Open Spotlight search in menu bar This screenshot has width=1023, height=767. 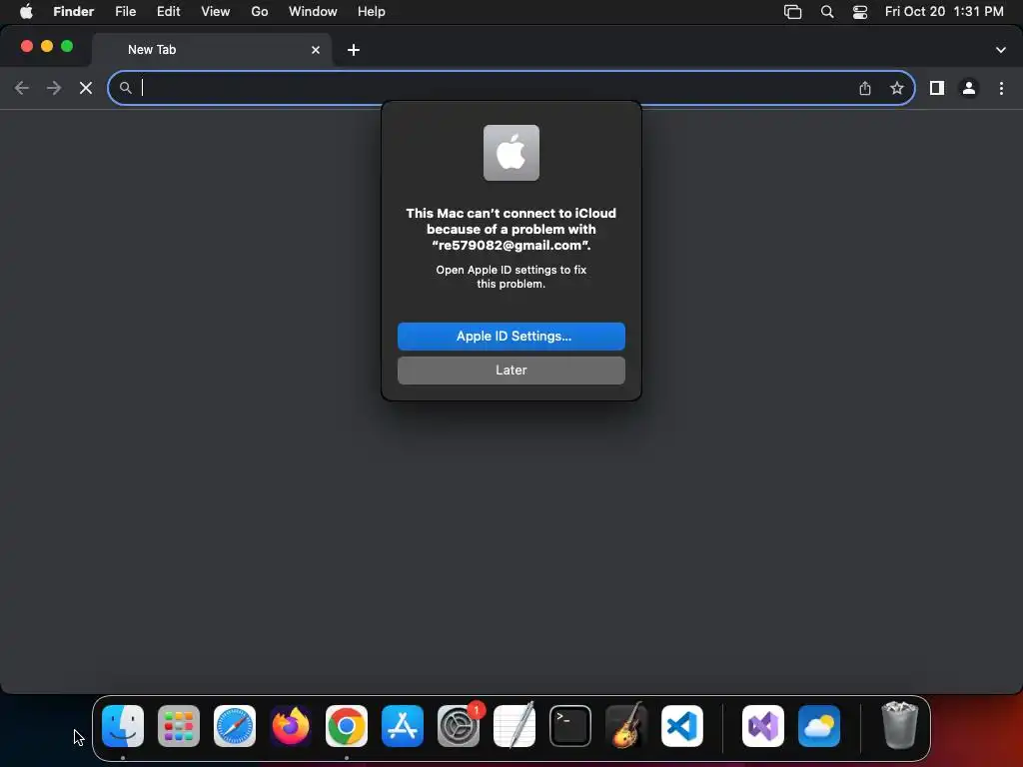pyautogui.click(x=826, y=12)
